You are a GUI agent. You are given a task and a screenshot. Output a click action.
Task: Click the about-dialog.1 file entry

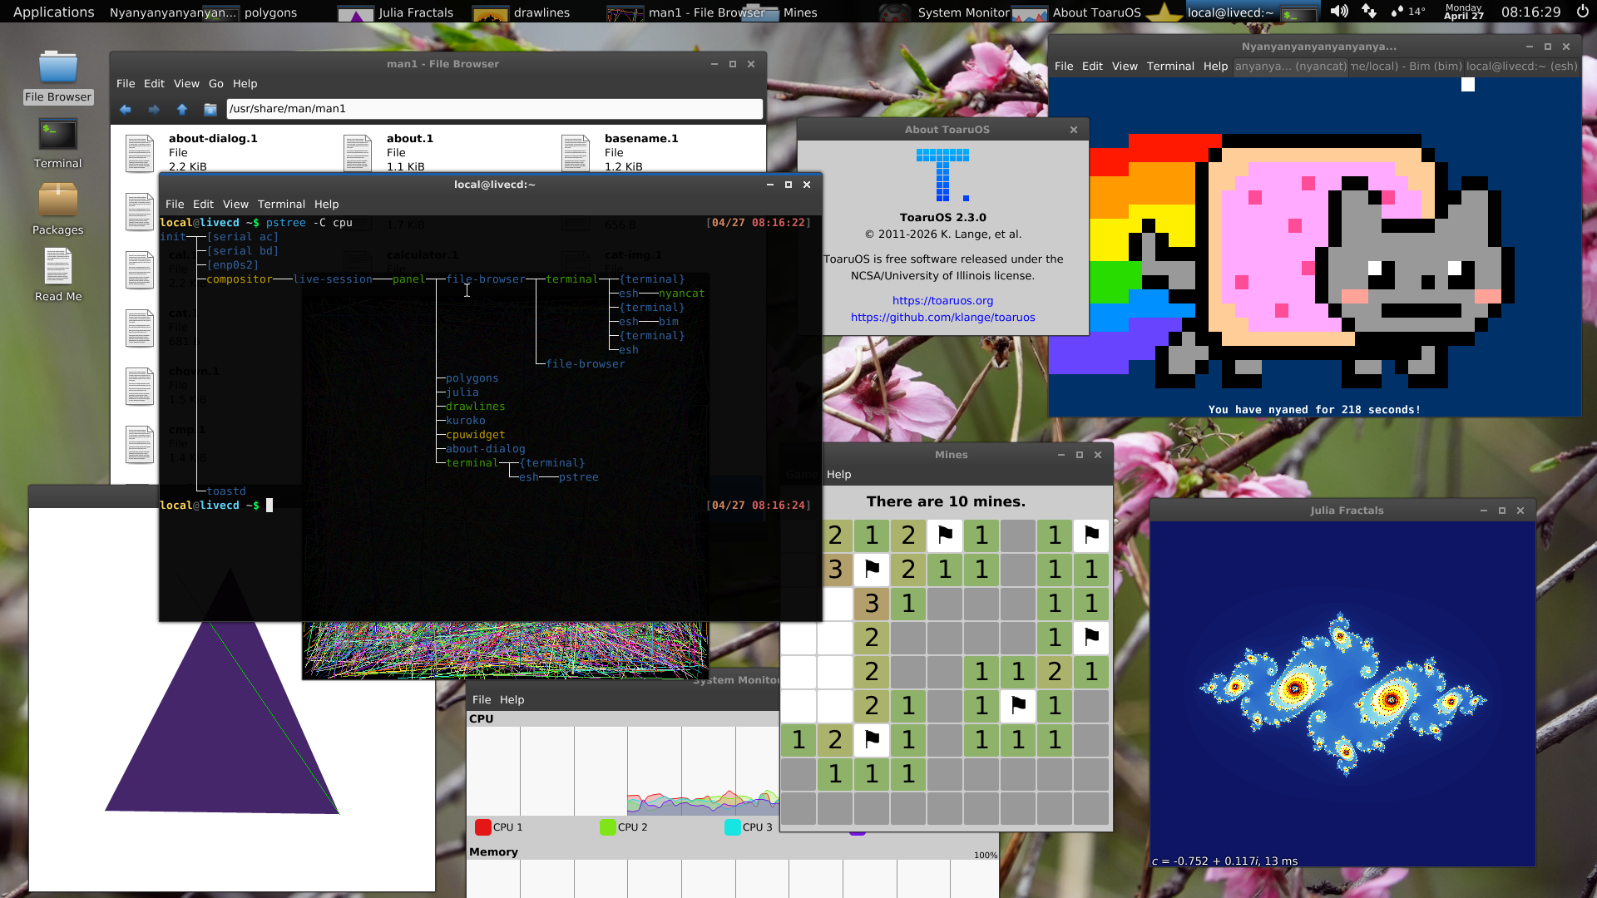coord(213,139)
